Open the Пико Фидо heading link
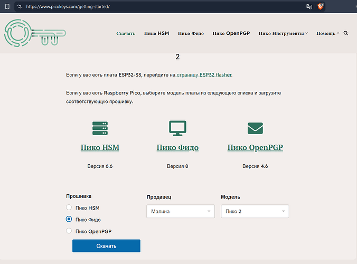Screen dimensions: 357x264 pyautogui.click(x=177, y=147)
